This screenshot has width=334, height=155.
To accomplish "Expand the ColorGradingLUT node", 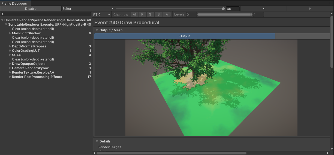I will [10, 51].
